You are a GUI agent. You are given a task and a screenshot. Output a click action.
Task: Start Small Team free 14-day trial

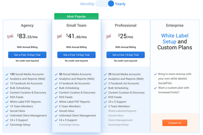point(76,55)
